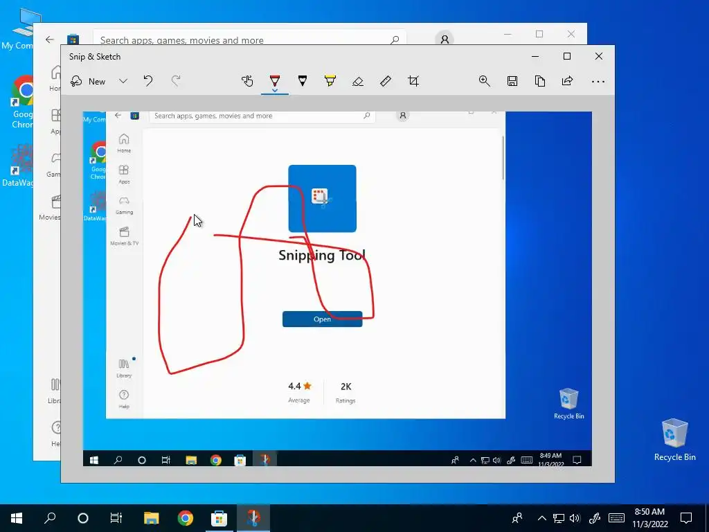
Task: Click the Store search magnifier icon
Action: [x=395, y=39]
